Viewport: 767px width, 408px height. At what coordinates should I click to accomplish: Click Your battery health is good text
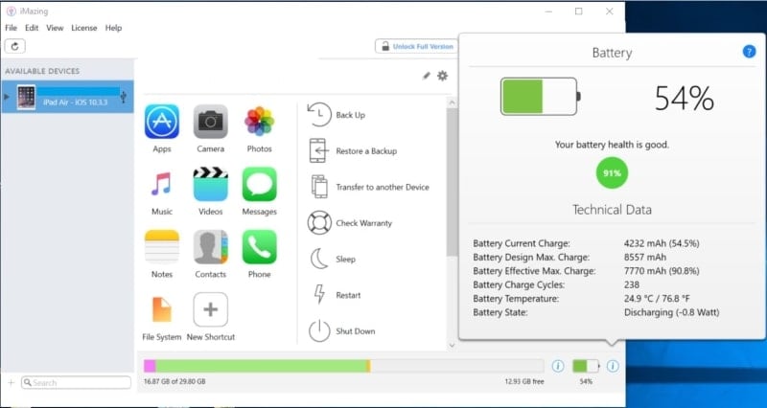coord(612,145)
